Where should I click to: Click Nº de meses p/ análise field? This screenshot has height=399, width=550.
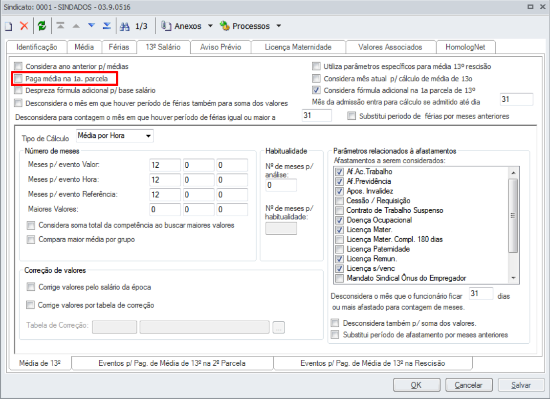pos(281,185)
